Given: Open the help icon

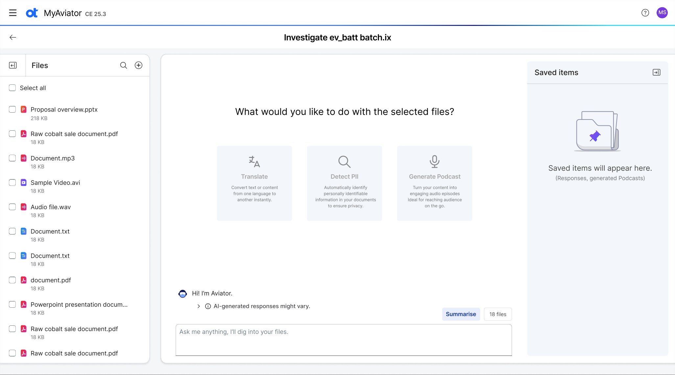Looking at the screenshot, I should 645,13.
